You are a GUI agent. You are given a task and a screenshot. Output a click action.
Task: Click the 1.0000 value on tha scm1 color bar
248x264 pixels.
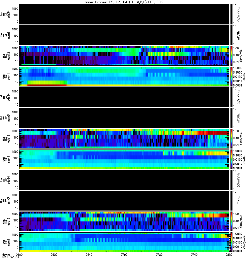coord(237,68)
